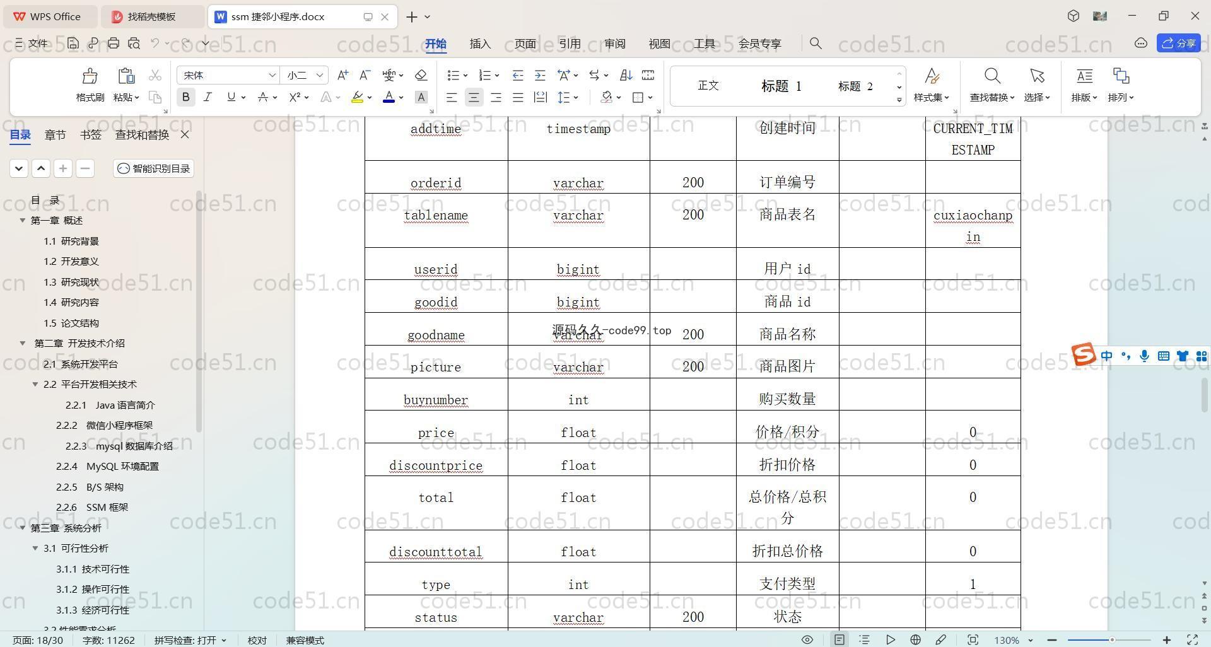Click the search magnifier in the ribbon tabs
Image resolution: width=1211 pixels, height=647 pixels.
click(816, 44)
